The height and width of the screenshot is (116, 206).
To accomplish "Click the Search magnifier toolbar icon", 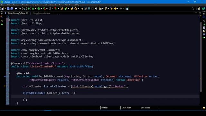I will 76,9.
